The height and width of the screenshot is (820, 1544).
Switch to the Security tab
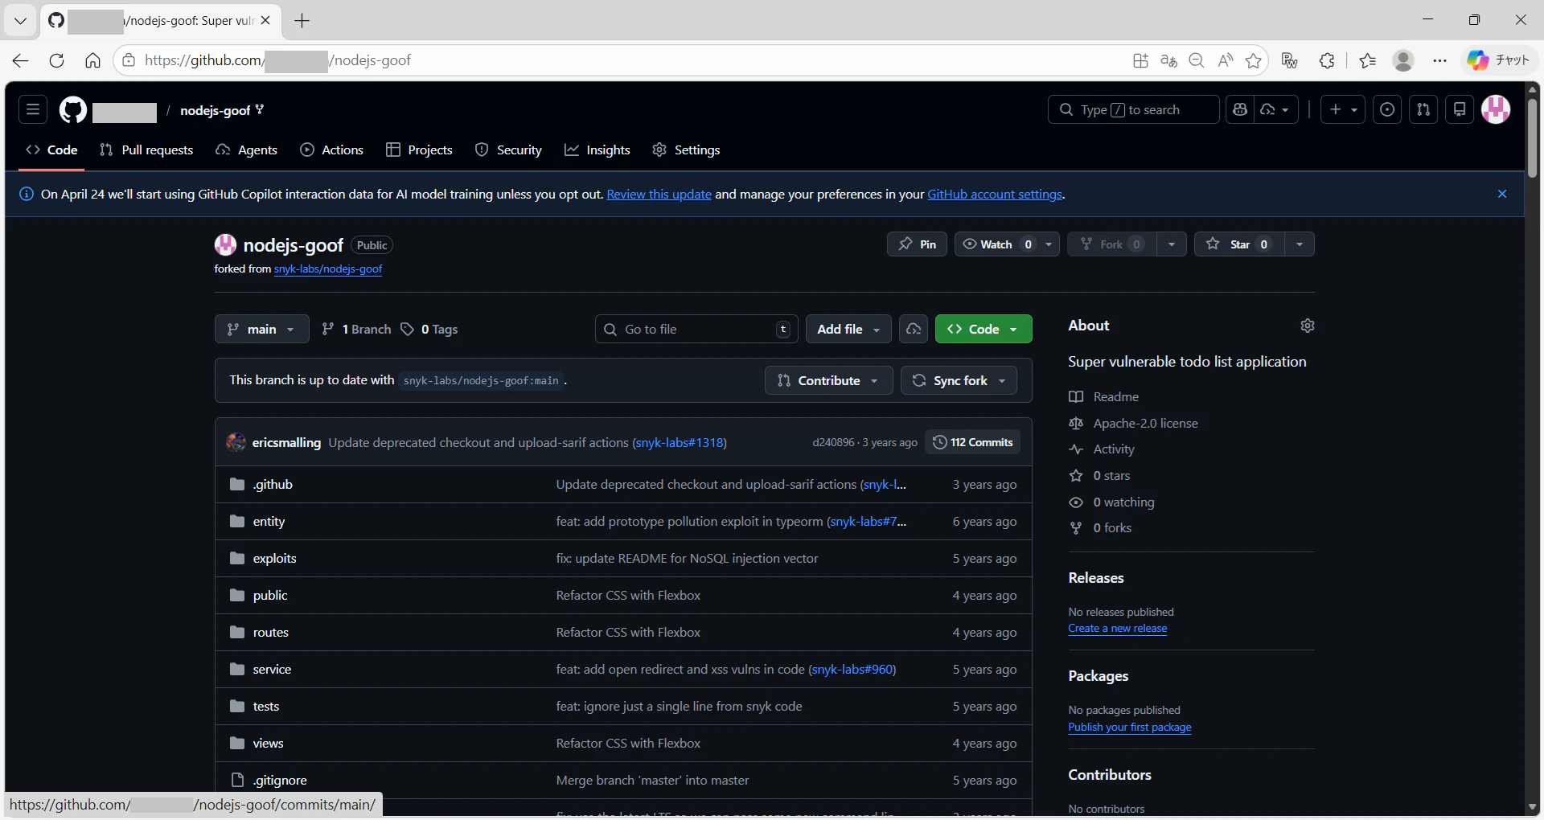point(508,150)
